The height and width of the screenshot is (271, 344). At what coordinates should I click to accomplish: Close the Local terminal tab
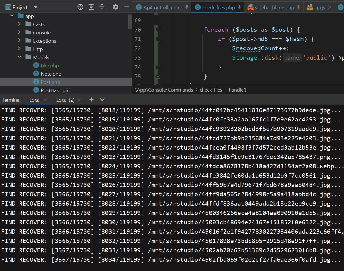click(45, 100)
